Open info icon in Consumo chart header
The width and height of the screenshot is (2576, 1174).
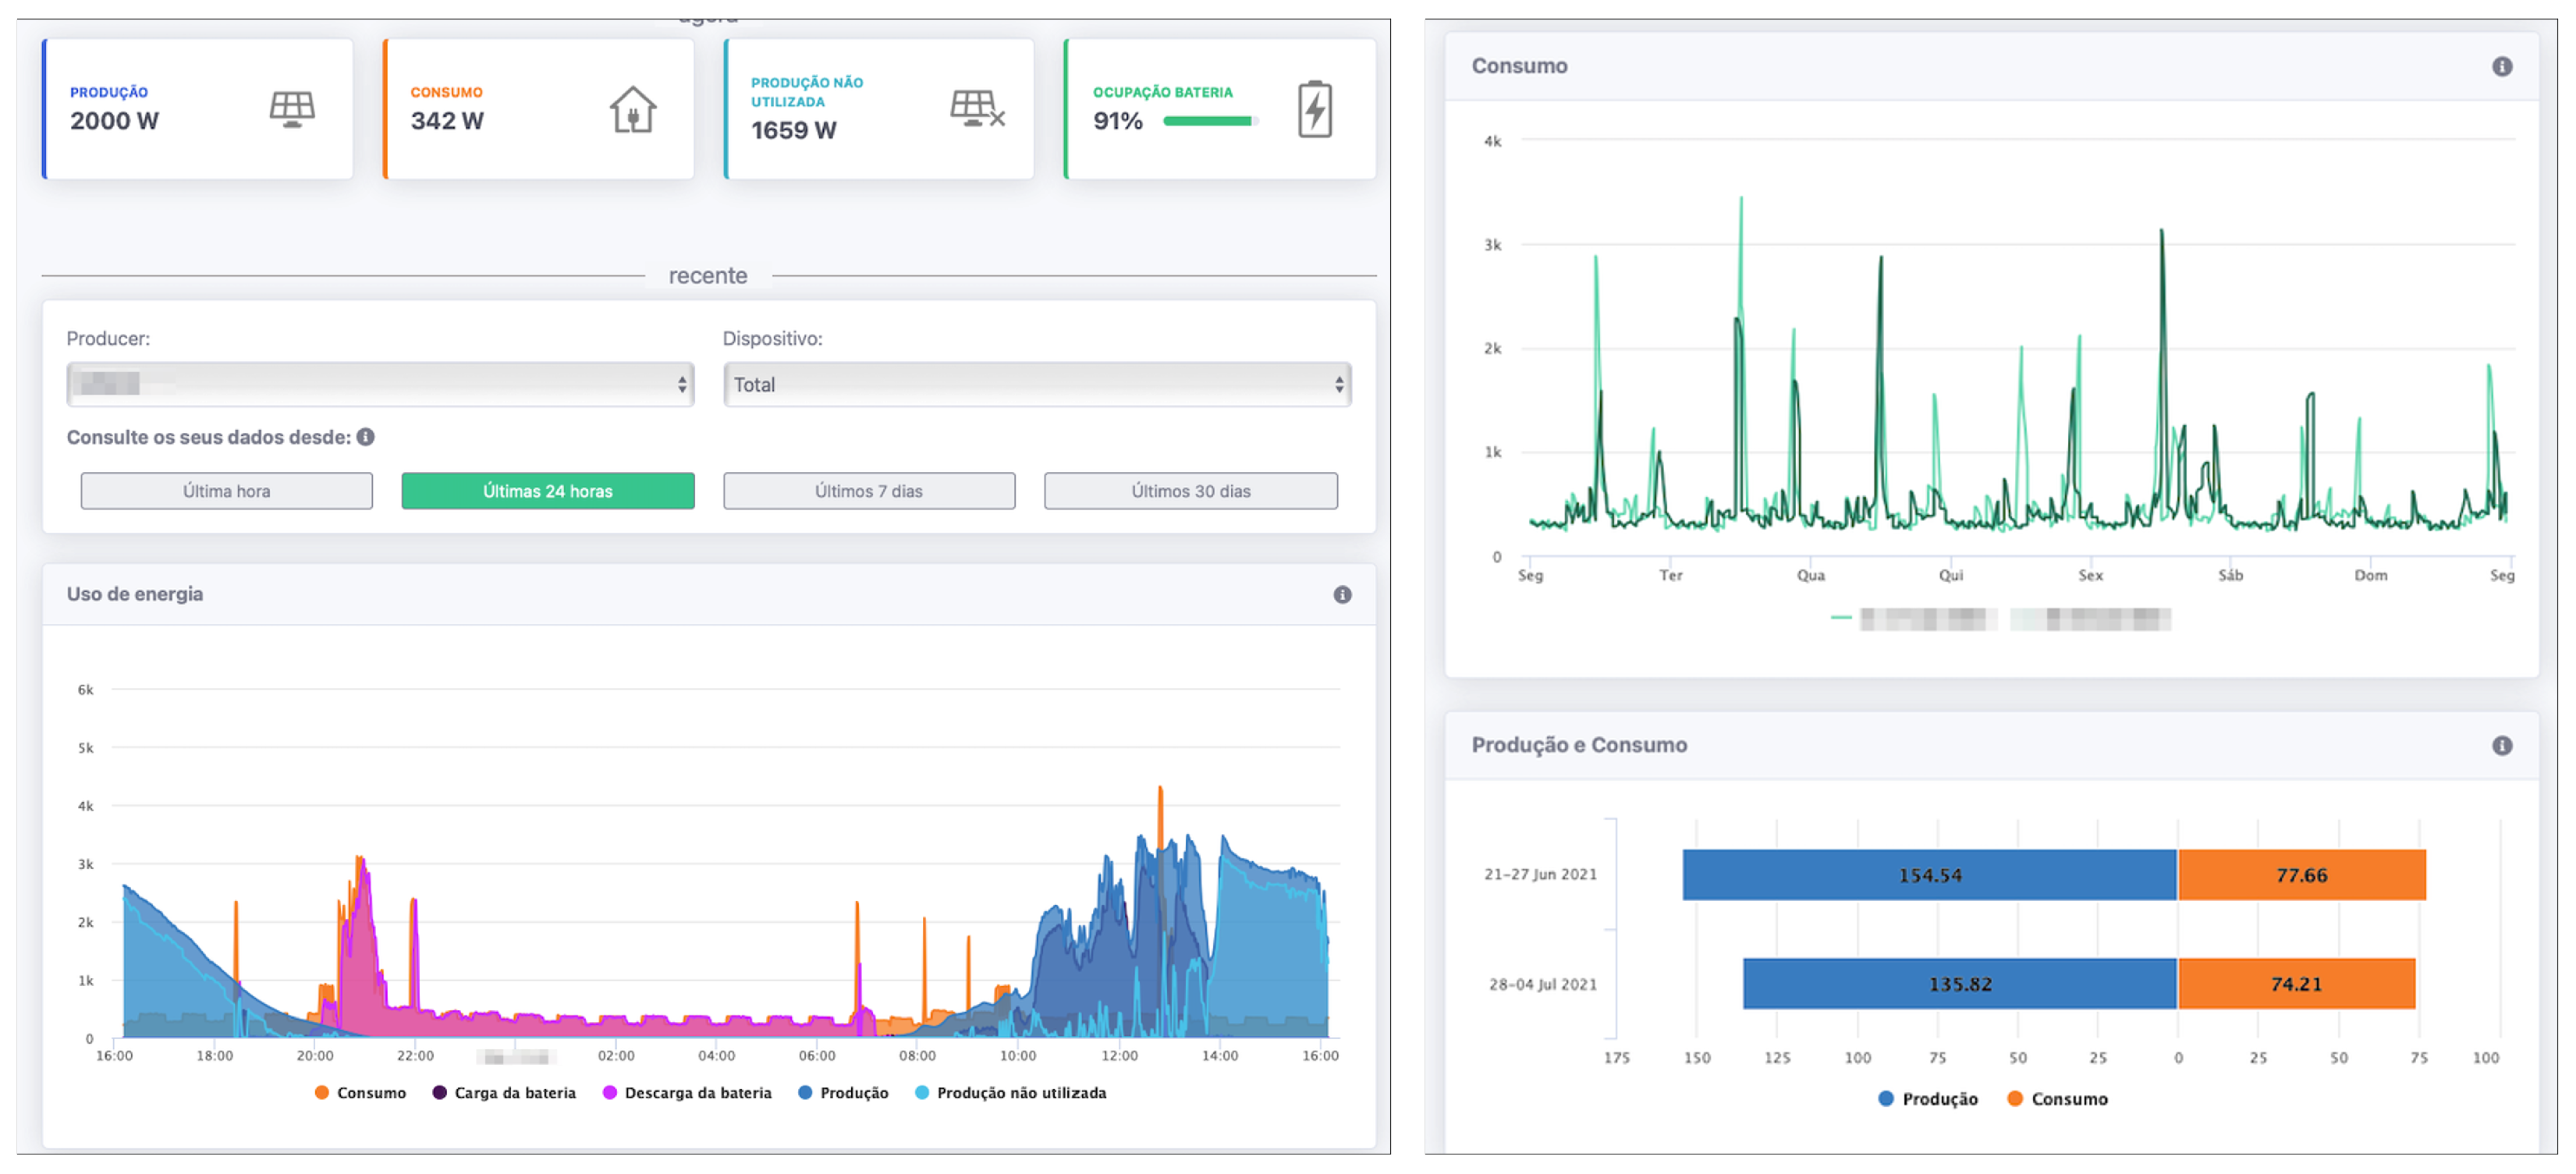tap(2501, 67)
